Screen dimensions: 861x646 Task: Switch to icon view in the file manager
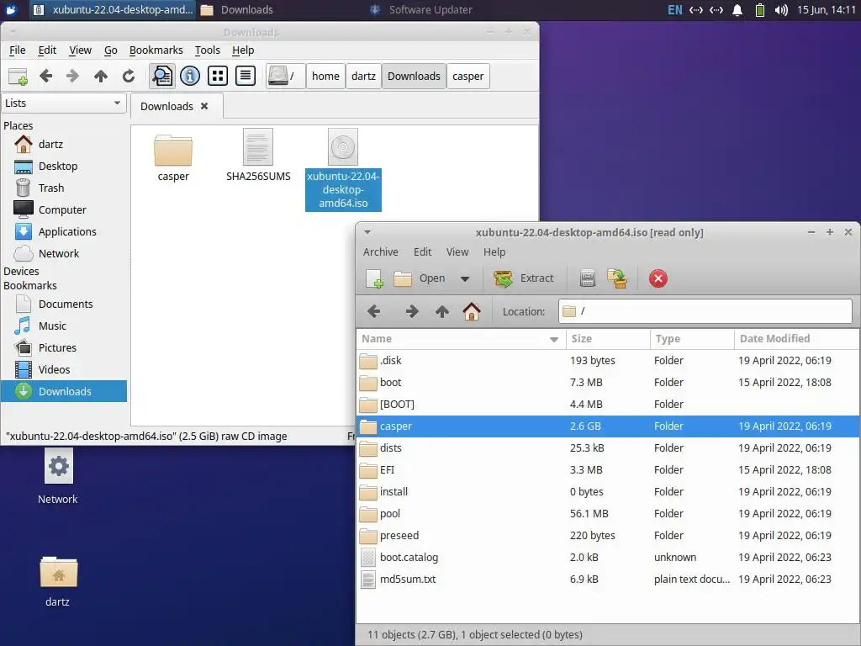pyautogui.click(x=218, y=76)
